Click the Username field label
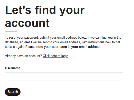The height and width of the screenshot is (100, 134). (x=13, y=68)
